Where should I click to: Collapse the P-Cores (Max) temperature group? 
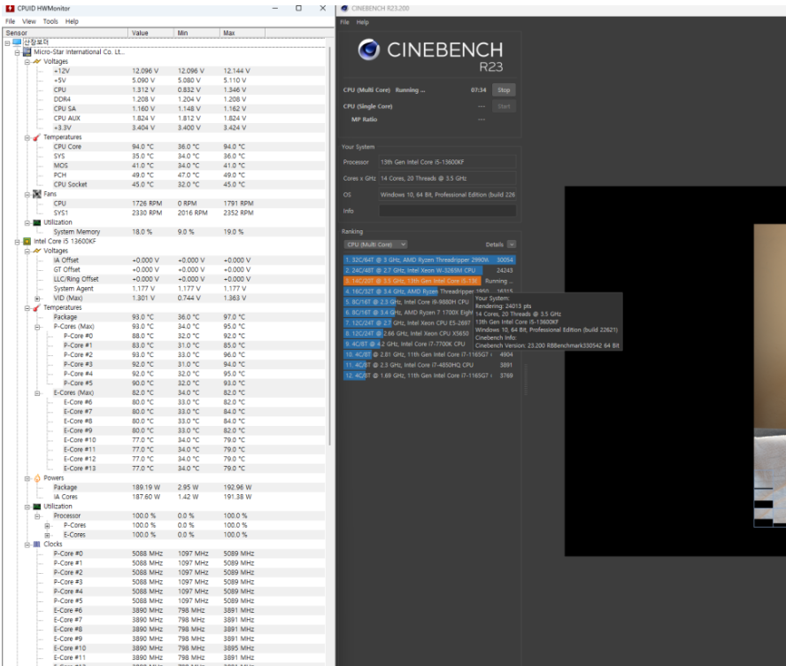37,327
